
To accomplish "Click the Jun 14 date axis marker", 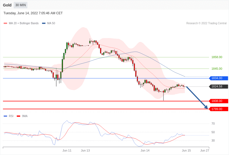I will 145,150.
